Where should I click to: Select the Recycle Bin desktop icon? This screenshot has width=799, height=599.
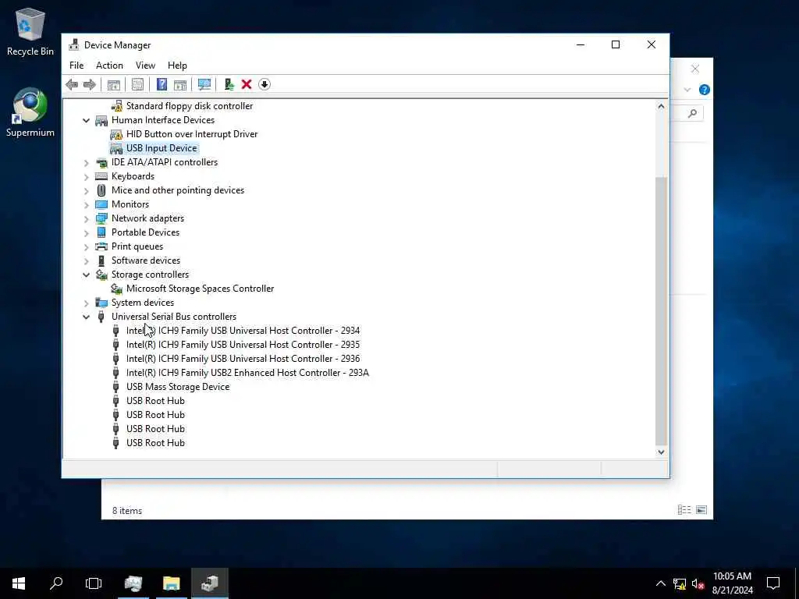click(x=30, y=32)
